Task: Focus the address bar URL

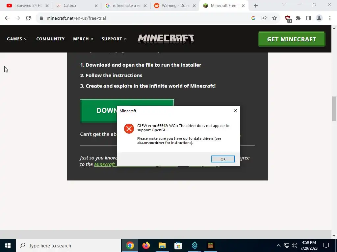Action: (76, 18)
